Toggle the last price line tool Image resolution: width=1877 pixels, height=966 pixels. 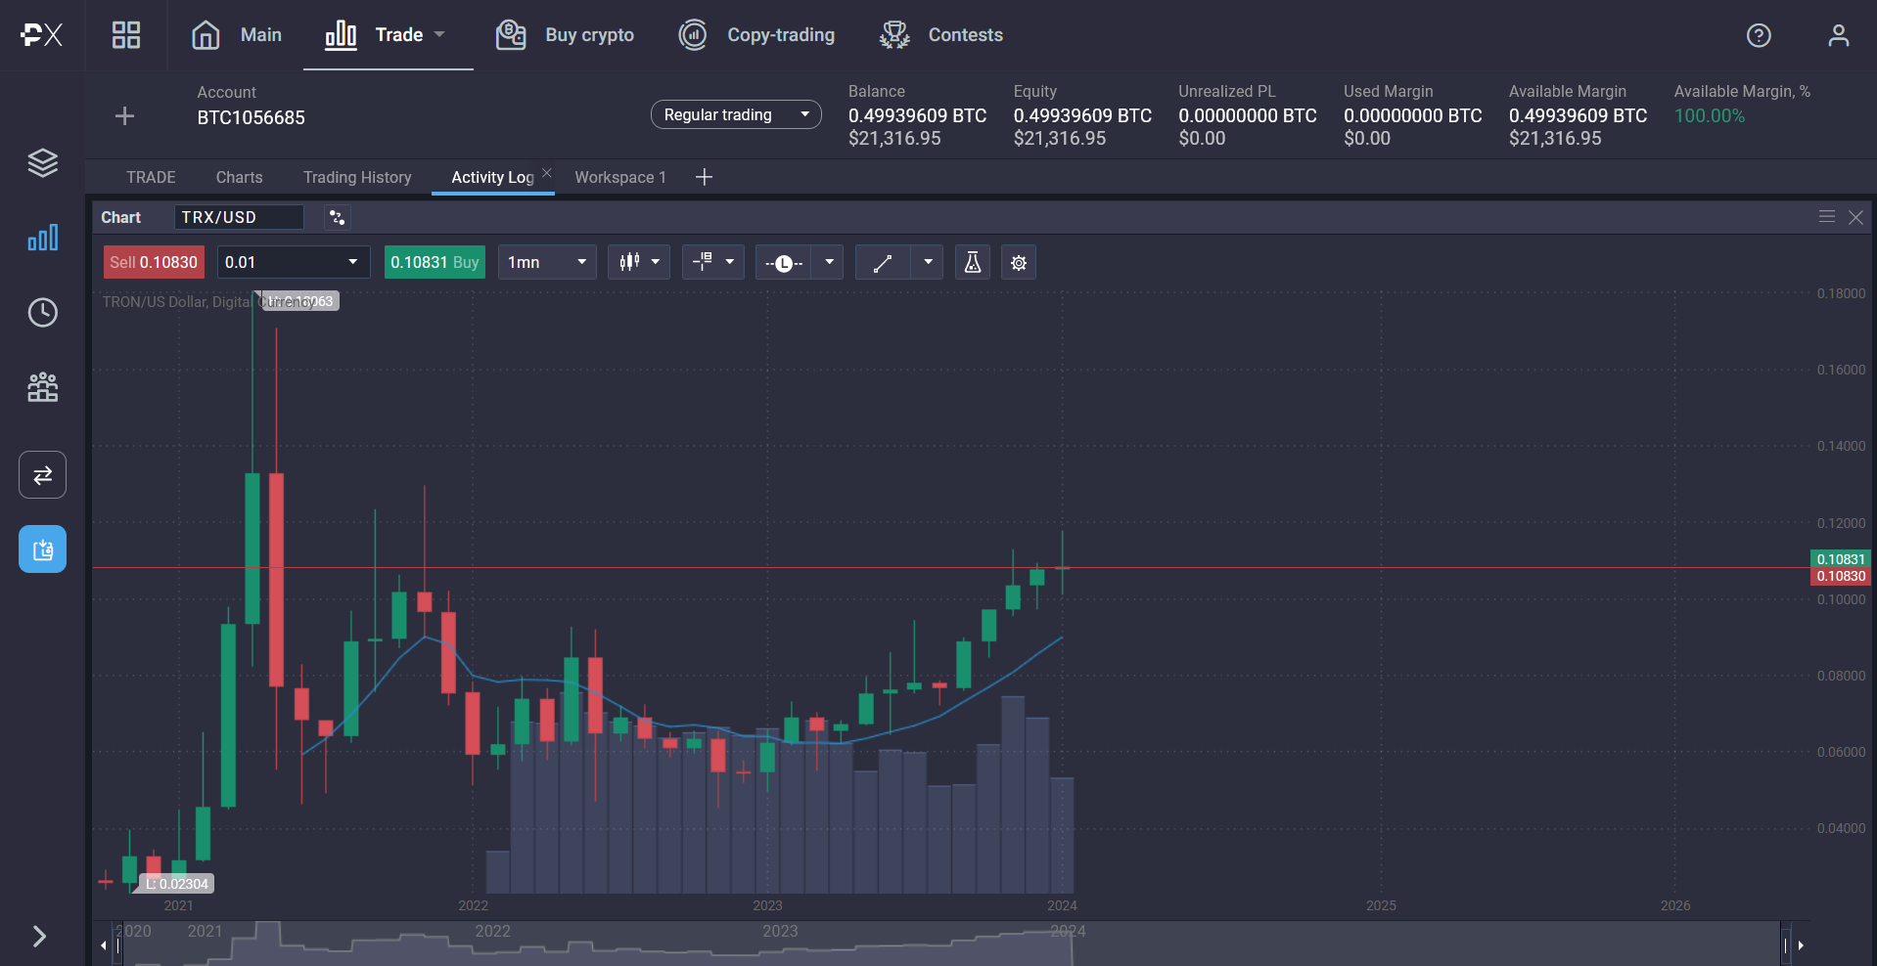(x=783, y=262)
